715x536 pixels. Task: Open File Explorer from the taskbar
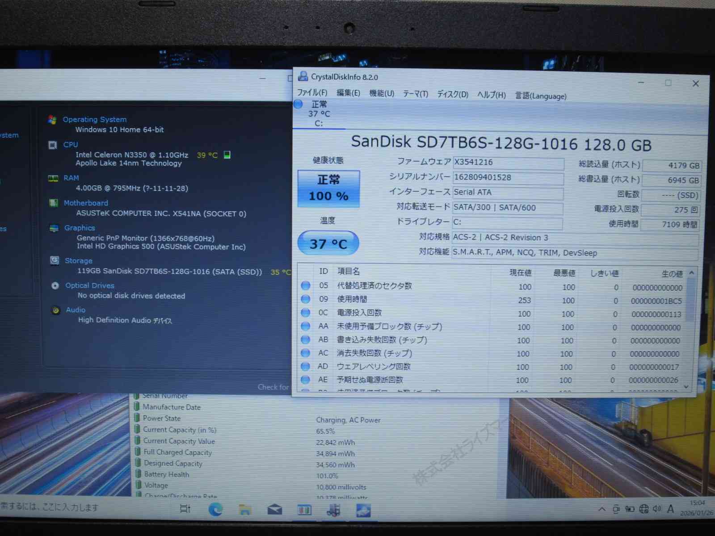(x=245, y=509)
